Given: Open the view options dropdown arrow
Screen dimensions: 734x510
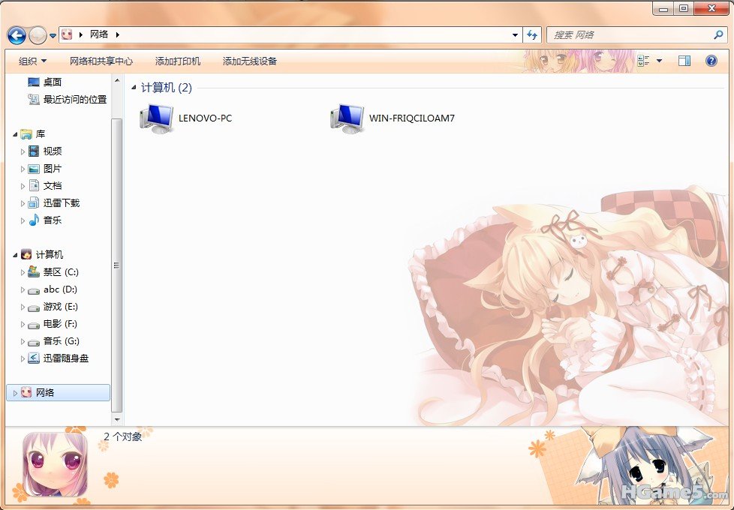Looking at the screenshot, I should click(x=660, y=61).
